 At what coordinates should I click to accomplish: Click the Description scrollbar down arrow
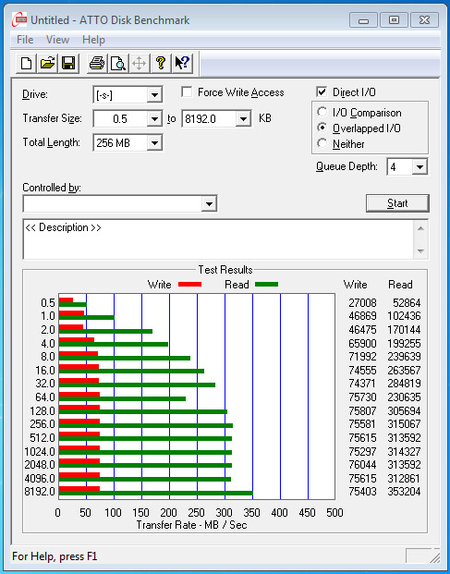[420, 251]
